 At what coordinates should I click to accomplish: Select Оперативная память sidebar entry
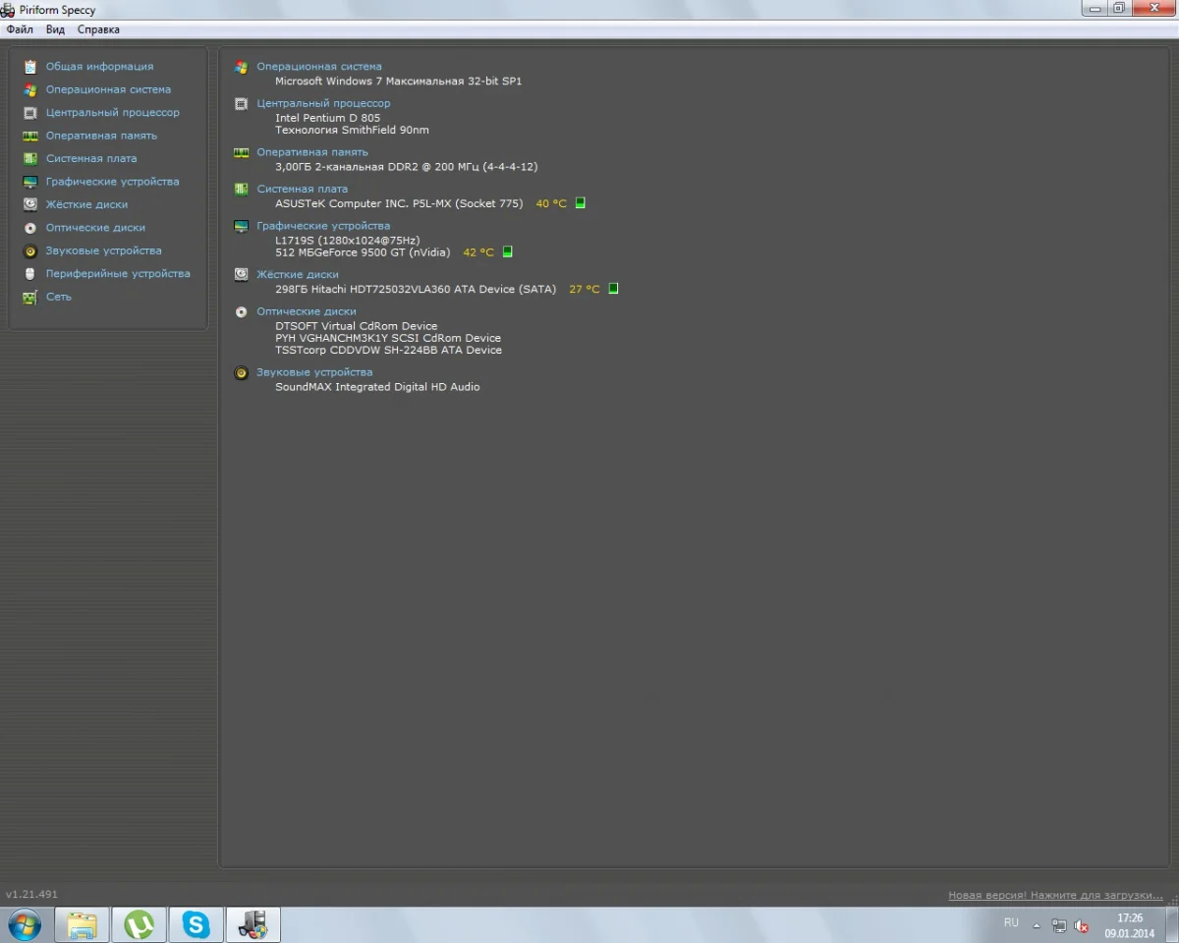[x=101, y=136]
